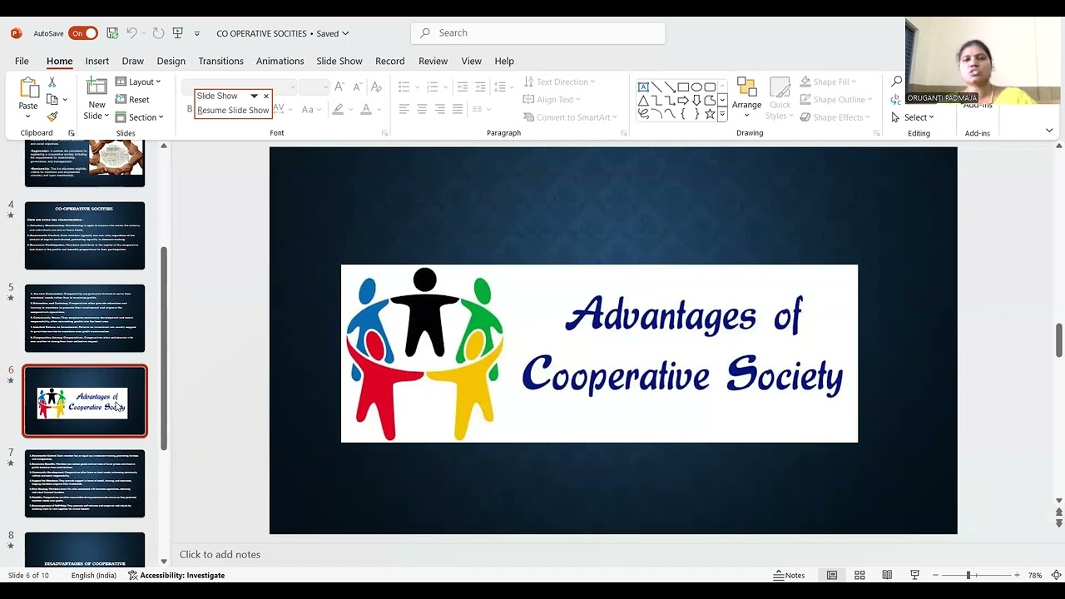Click the Decrease List Level indent icon

(463, 87)
